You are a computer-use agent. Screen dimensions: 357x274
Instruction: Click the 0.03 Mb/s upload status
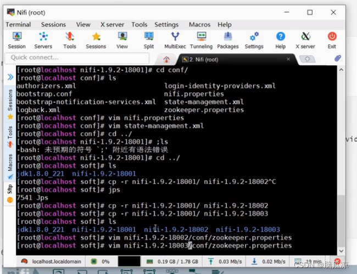pos(225,261)
